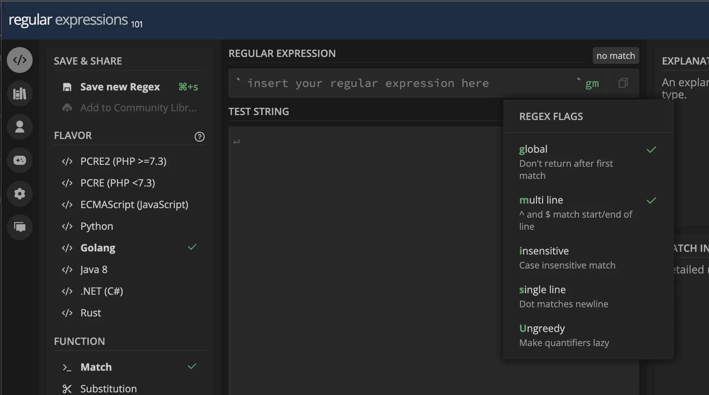Viewport: 709px width, 395px height.
Task: Click the scissors icon beside Substitution
Action: (x=67, y=389)
